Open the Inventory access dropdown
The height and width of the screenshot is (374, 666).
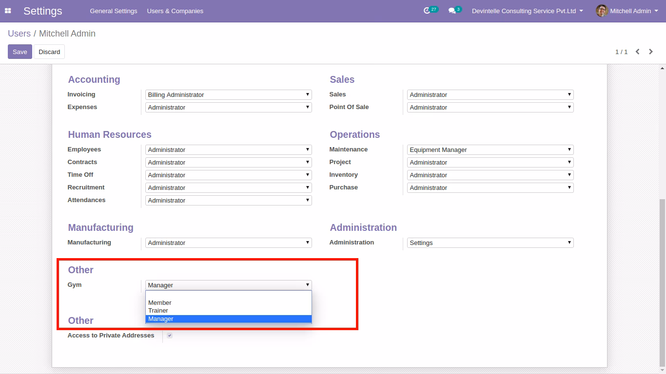[490, 175]
